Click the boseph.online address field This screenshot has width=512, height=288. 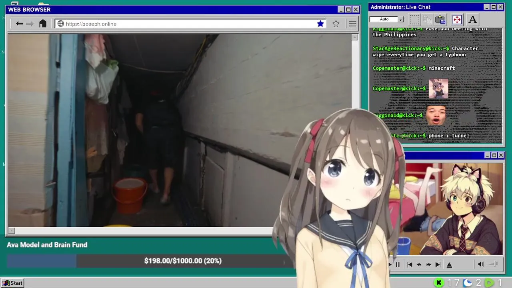click(190, 24)
